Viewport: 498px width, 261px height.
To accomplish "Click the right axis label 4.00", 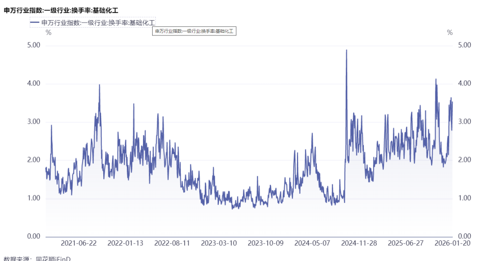I will click(x=464, y=83).
